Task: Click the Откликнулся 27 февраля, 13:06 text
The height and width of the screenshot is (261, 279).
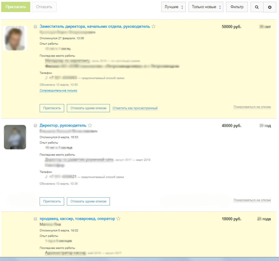Action: click(62, 38)
